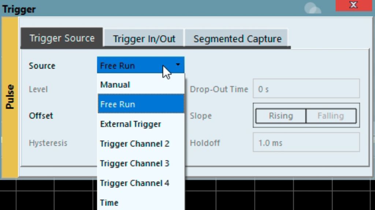Click the Drop-Out Time input field
The height and width of the screenshot is (210, 375).
tap(306, 89)
